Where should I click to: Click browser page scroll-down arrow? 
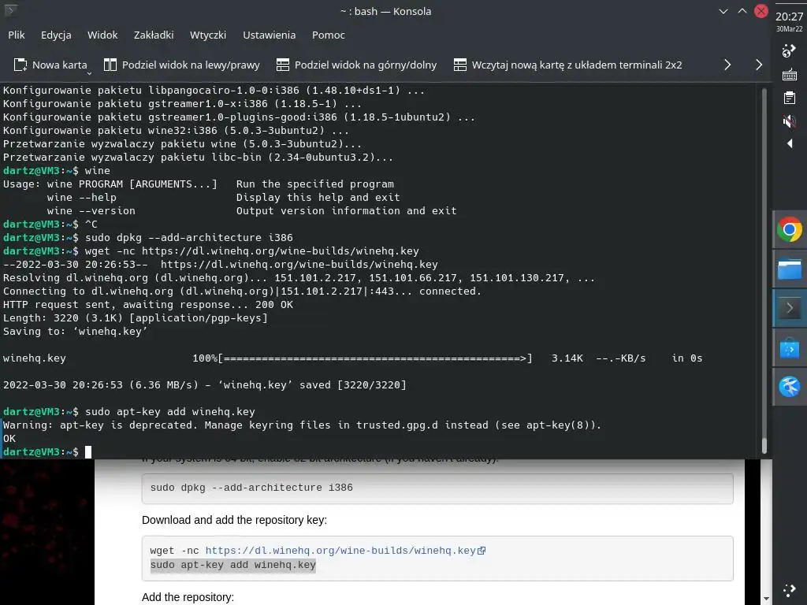(x=766, y=599)
